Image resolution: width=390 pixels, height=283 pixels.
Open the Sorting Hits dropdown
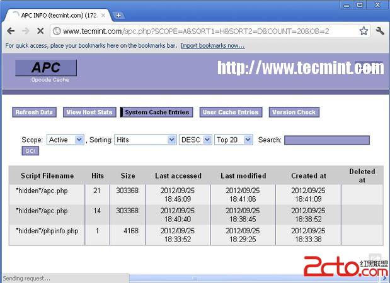[146, 140]
